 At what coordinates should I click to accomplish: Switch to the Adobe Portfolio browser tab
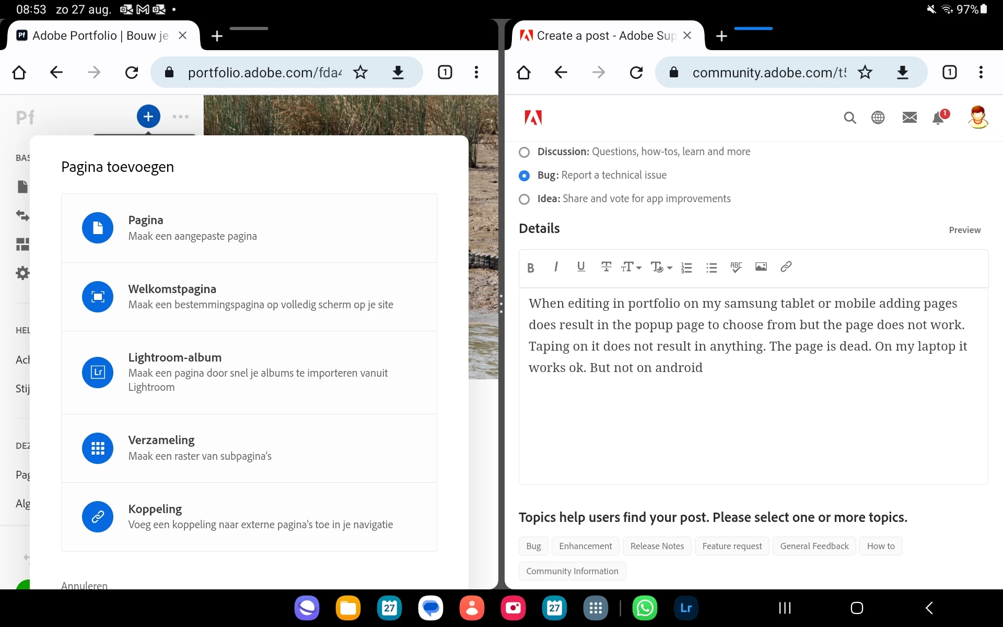pyautogui.click(x=99, y=36)
